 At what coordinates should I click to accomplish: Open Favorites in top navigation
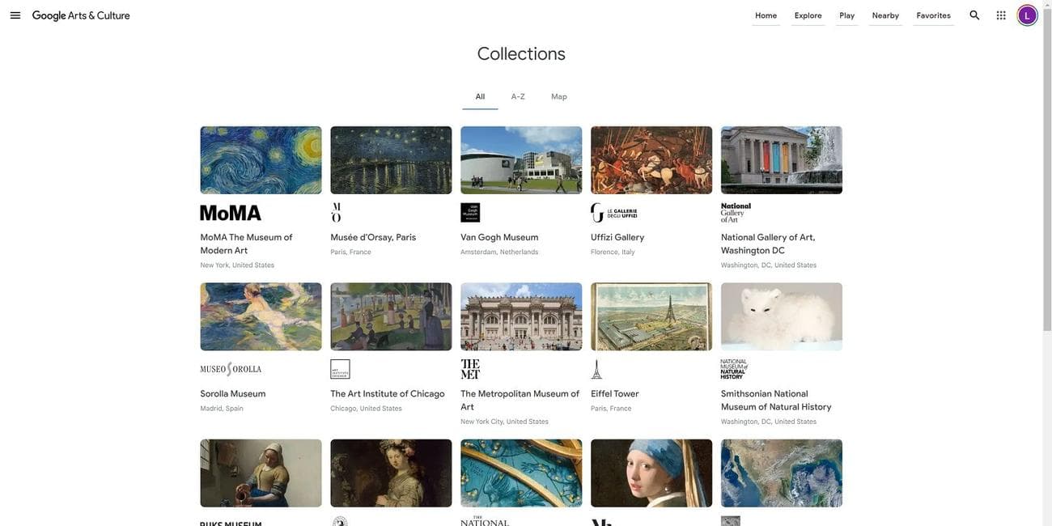pos(933,15)
